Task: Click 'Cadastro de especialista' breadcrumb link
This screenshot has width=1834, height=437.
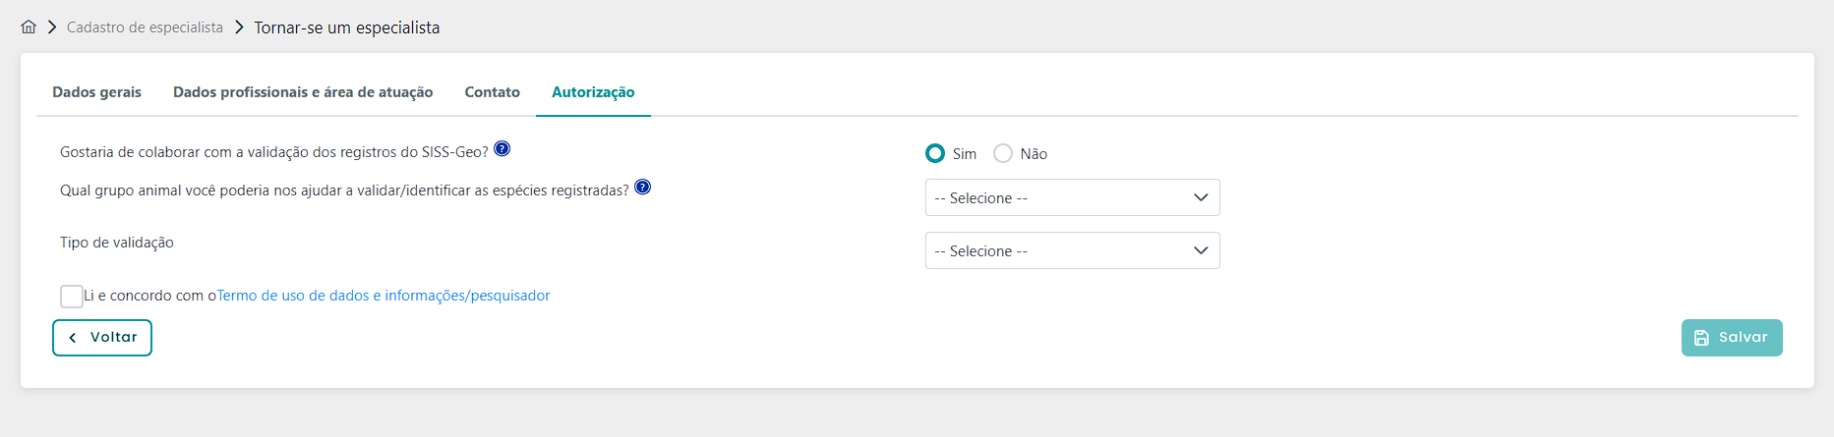Action: click(145, 27)
